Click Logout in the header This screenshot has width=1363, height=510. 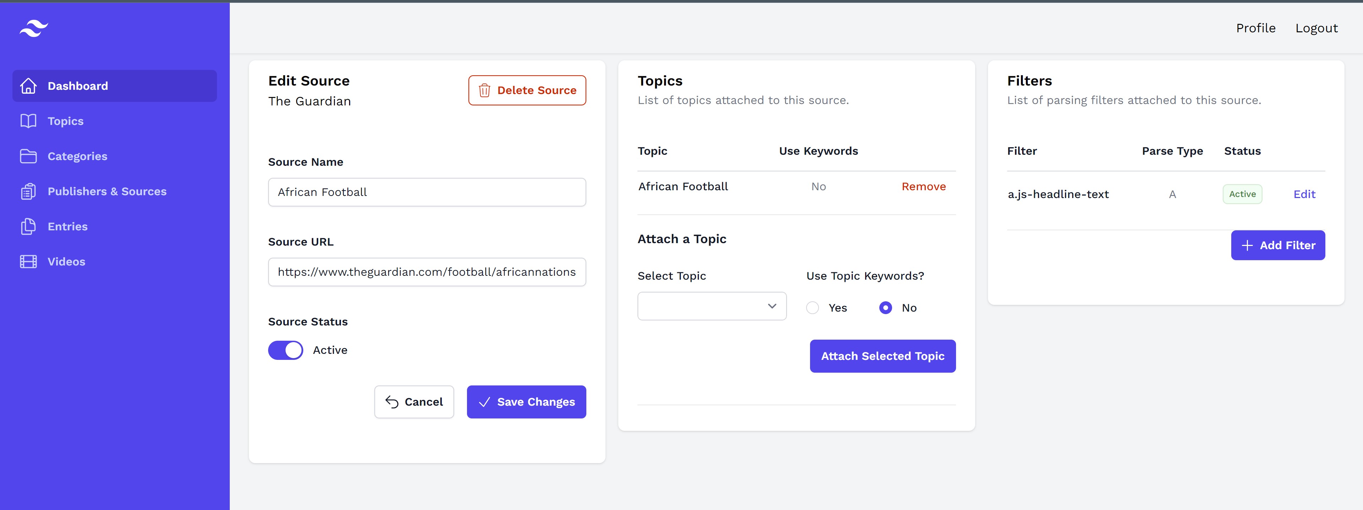click(x=1316, y=28)
